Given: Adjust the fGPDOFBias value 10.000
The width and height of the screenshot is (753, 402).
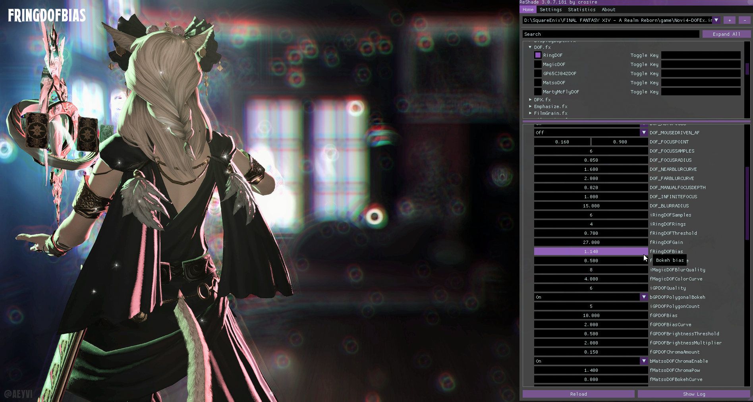Looking at the screenshot, I should (591, 315).
